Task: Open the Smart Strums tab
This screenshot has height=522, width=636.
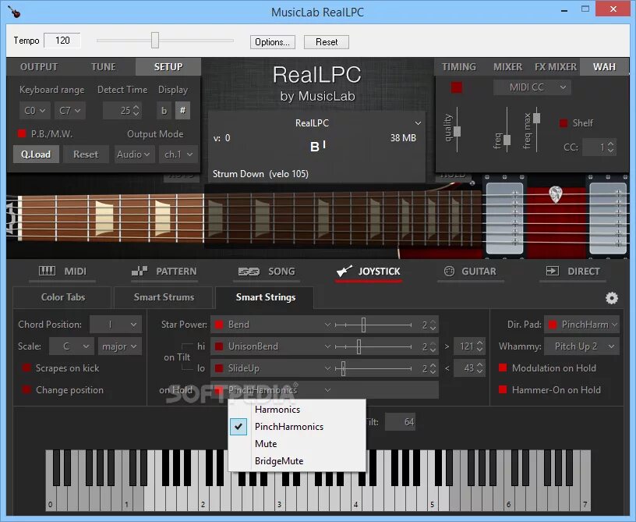Action: click(x=164, y=297)
